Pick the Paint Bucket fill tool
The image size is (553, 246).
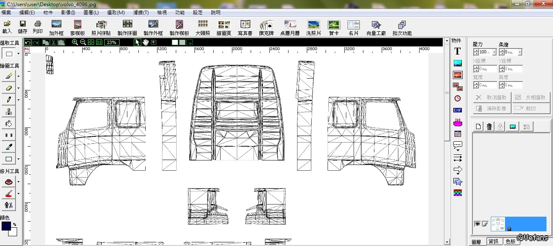(9, 123)
